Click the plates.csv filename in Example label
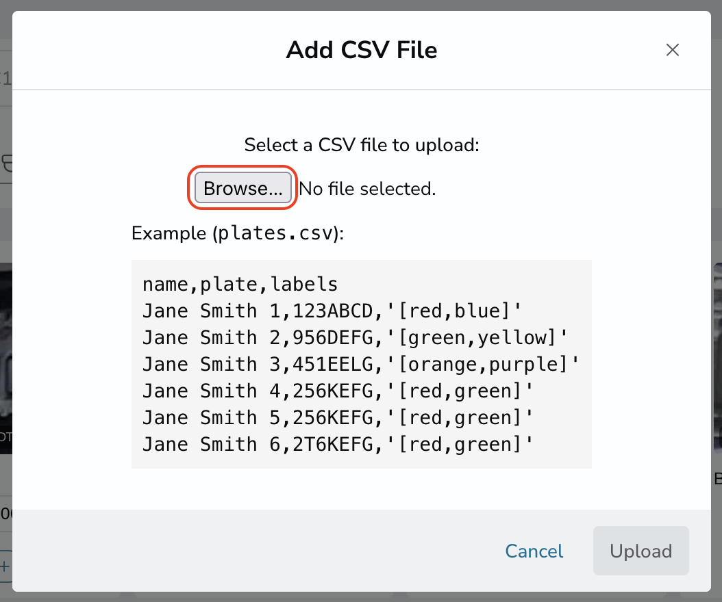The height and width of the screenshot is (602, 722). (275, 233)
